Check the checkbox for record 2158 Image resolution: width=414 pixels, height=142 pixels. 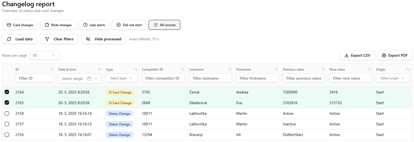point(7,113)
